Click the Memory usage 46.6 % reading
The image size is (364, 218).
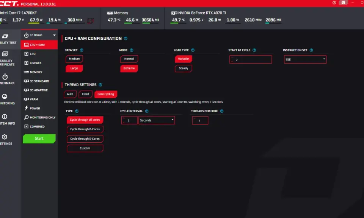click(132, 20)
